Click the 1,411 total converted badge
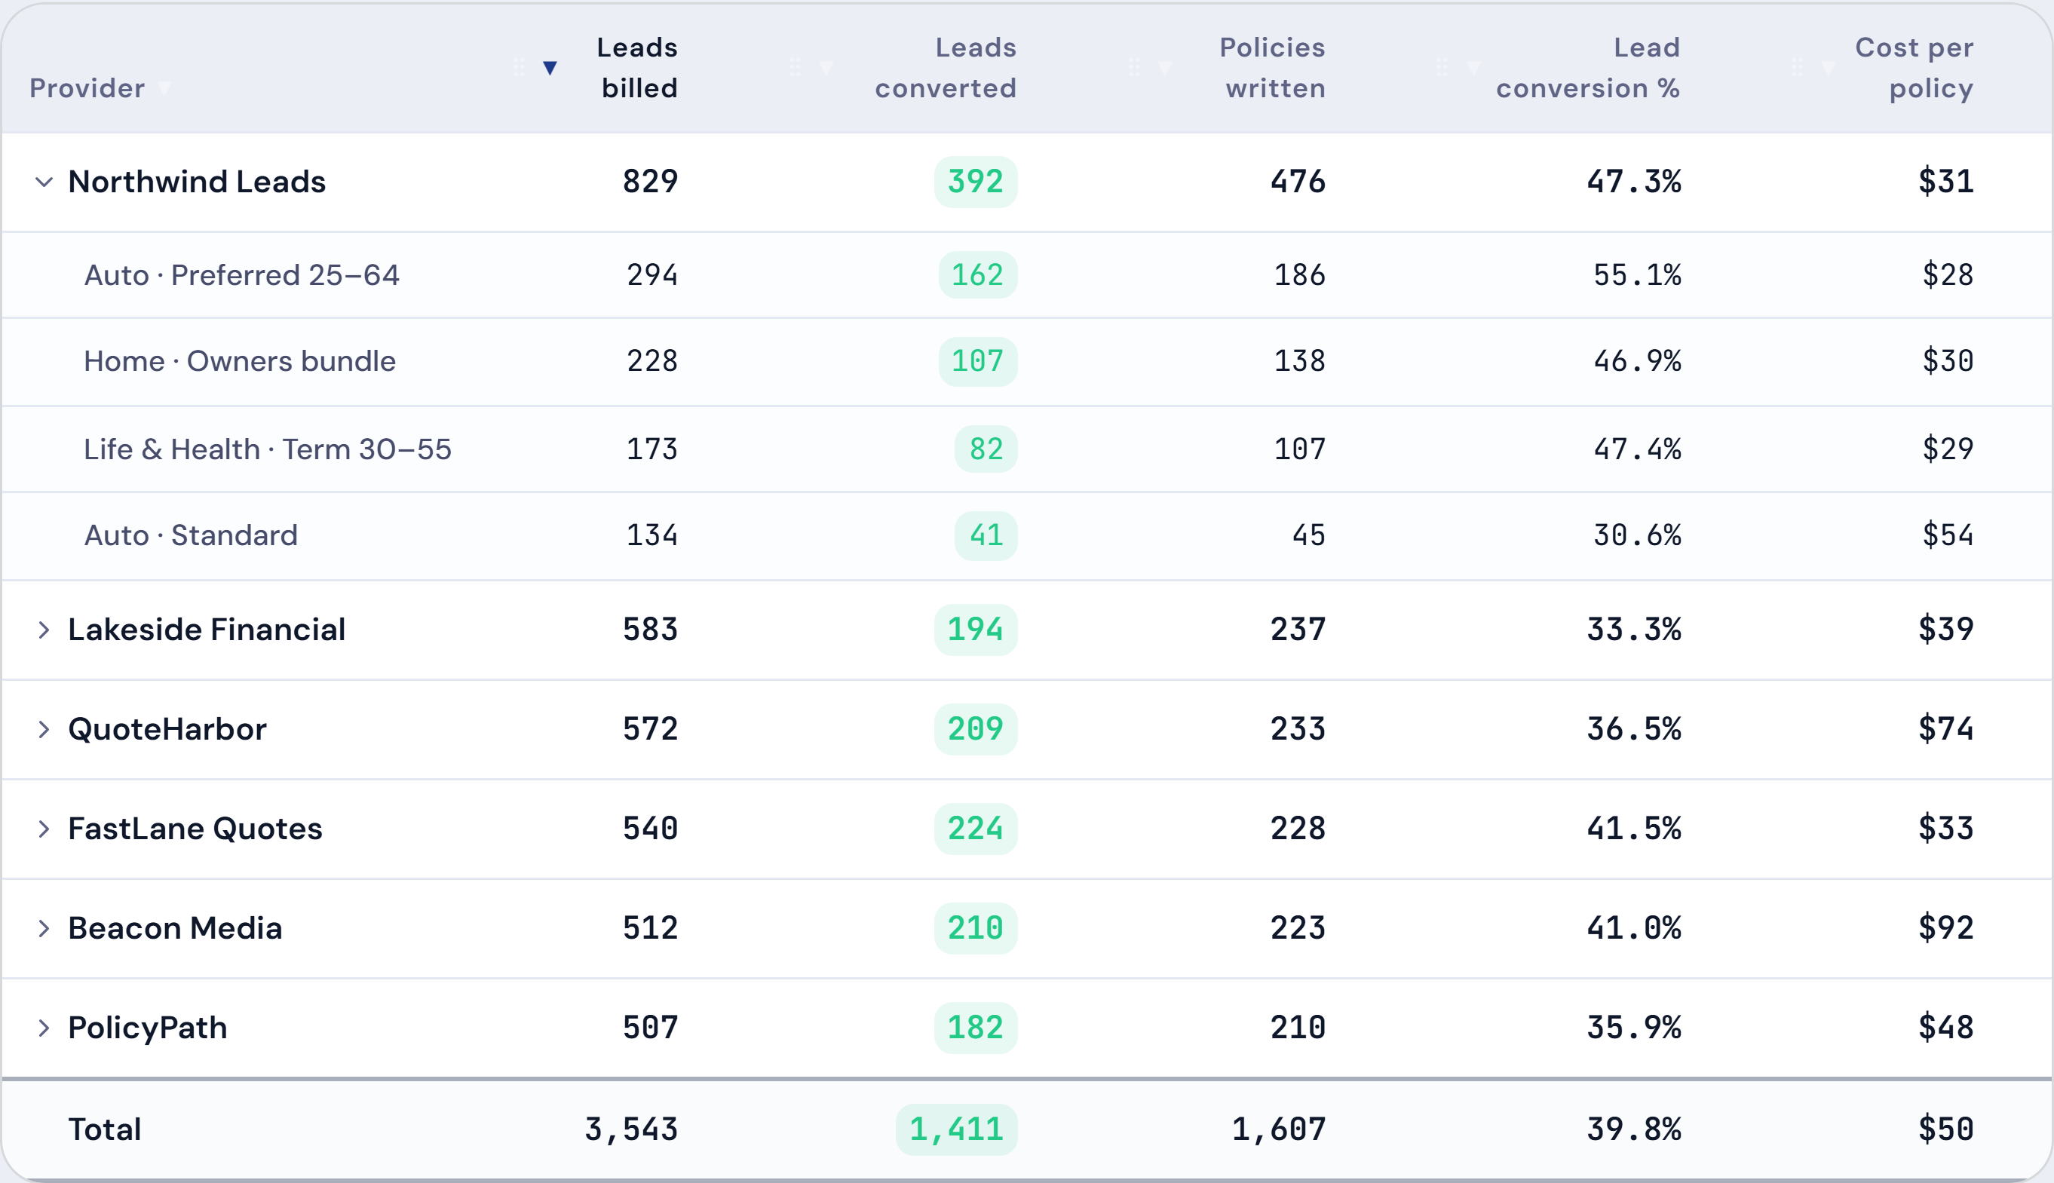 (956, 1129)
